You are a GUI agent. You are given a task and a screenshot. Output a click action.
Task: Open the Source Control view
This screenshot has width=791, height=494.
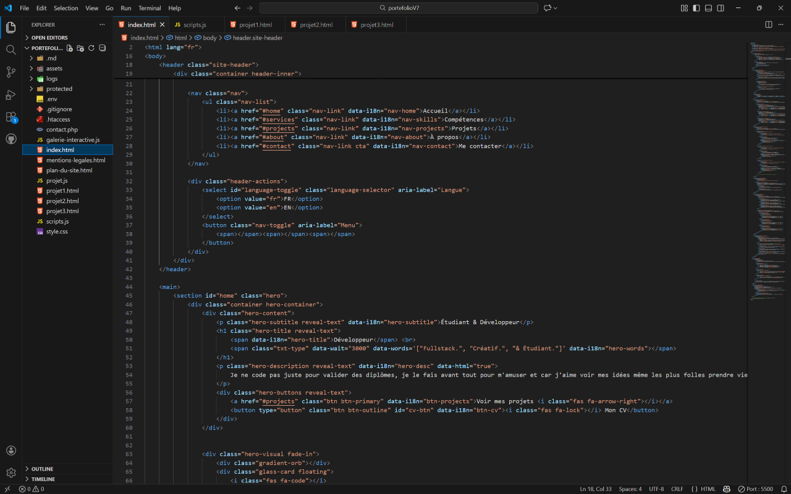click(x=11, y=72)
